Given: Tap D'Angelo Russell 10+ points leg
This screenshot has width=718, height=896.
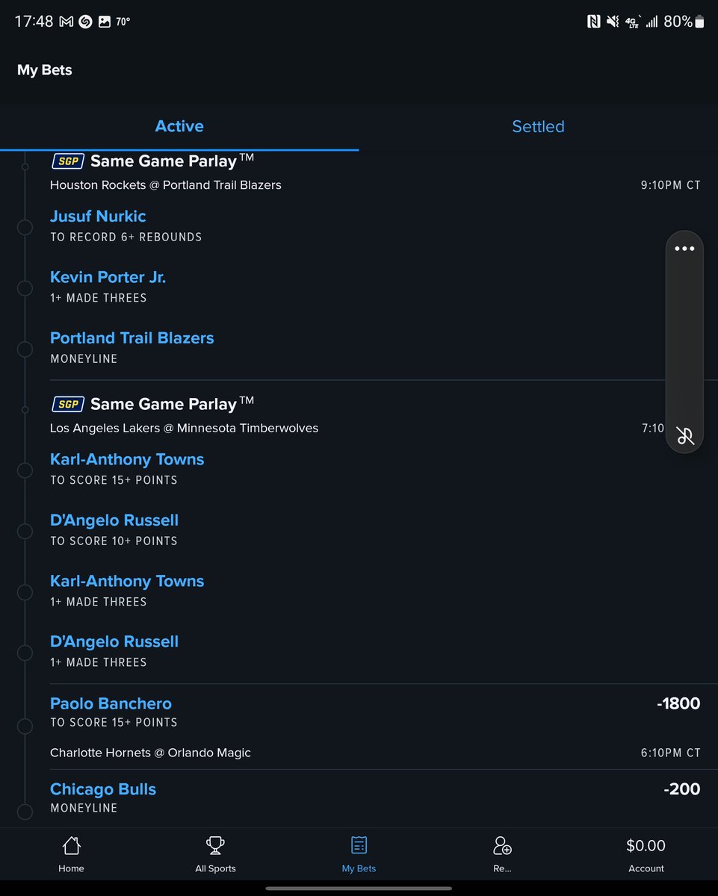Looking at the screenshot, I should pos(114,520).
